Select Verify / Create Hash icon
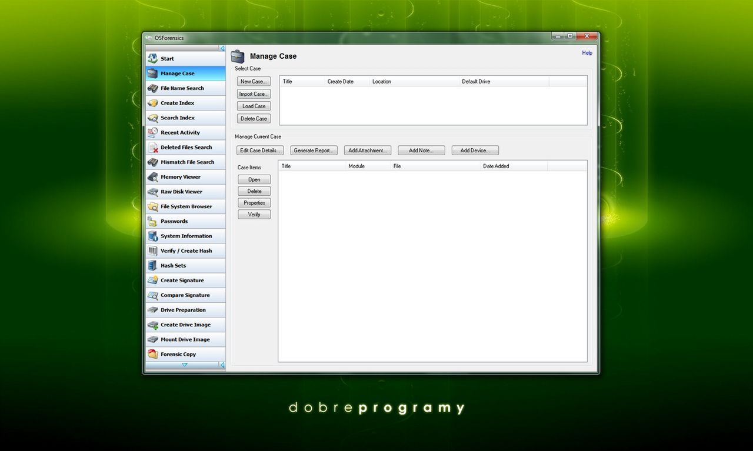Viewport: 753px width, 451px height. pos(152,250)
